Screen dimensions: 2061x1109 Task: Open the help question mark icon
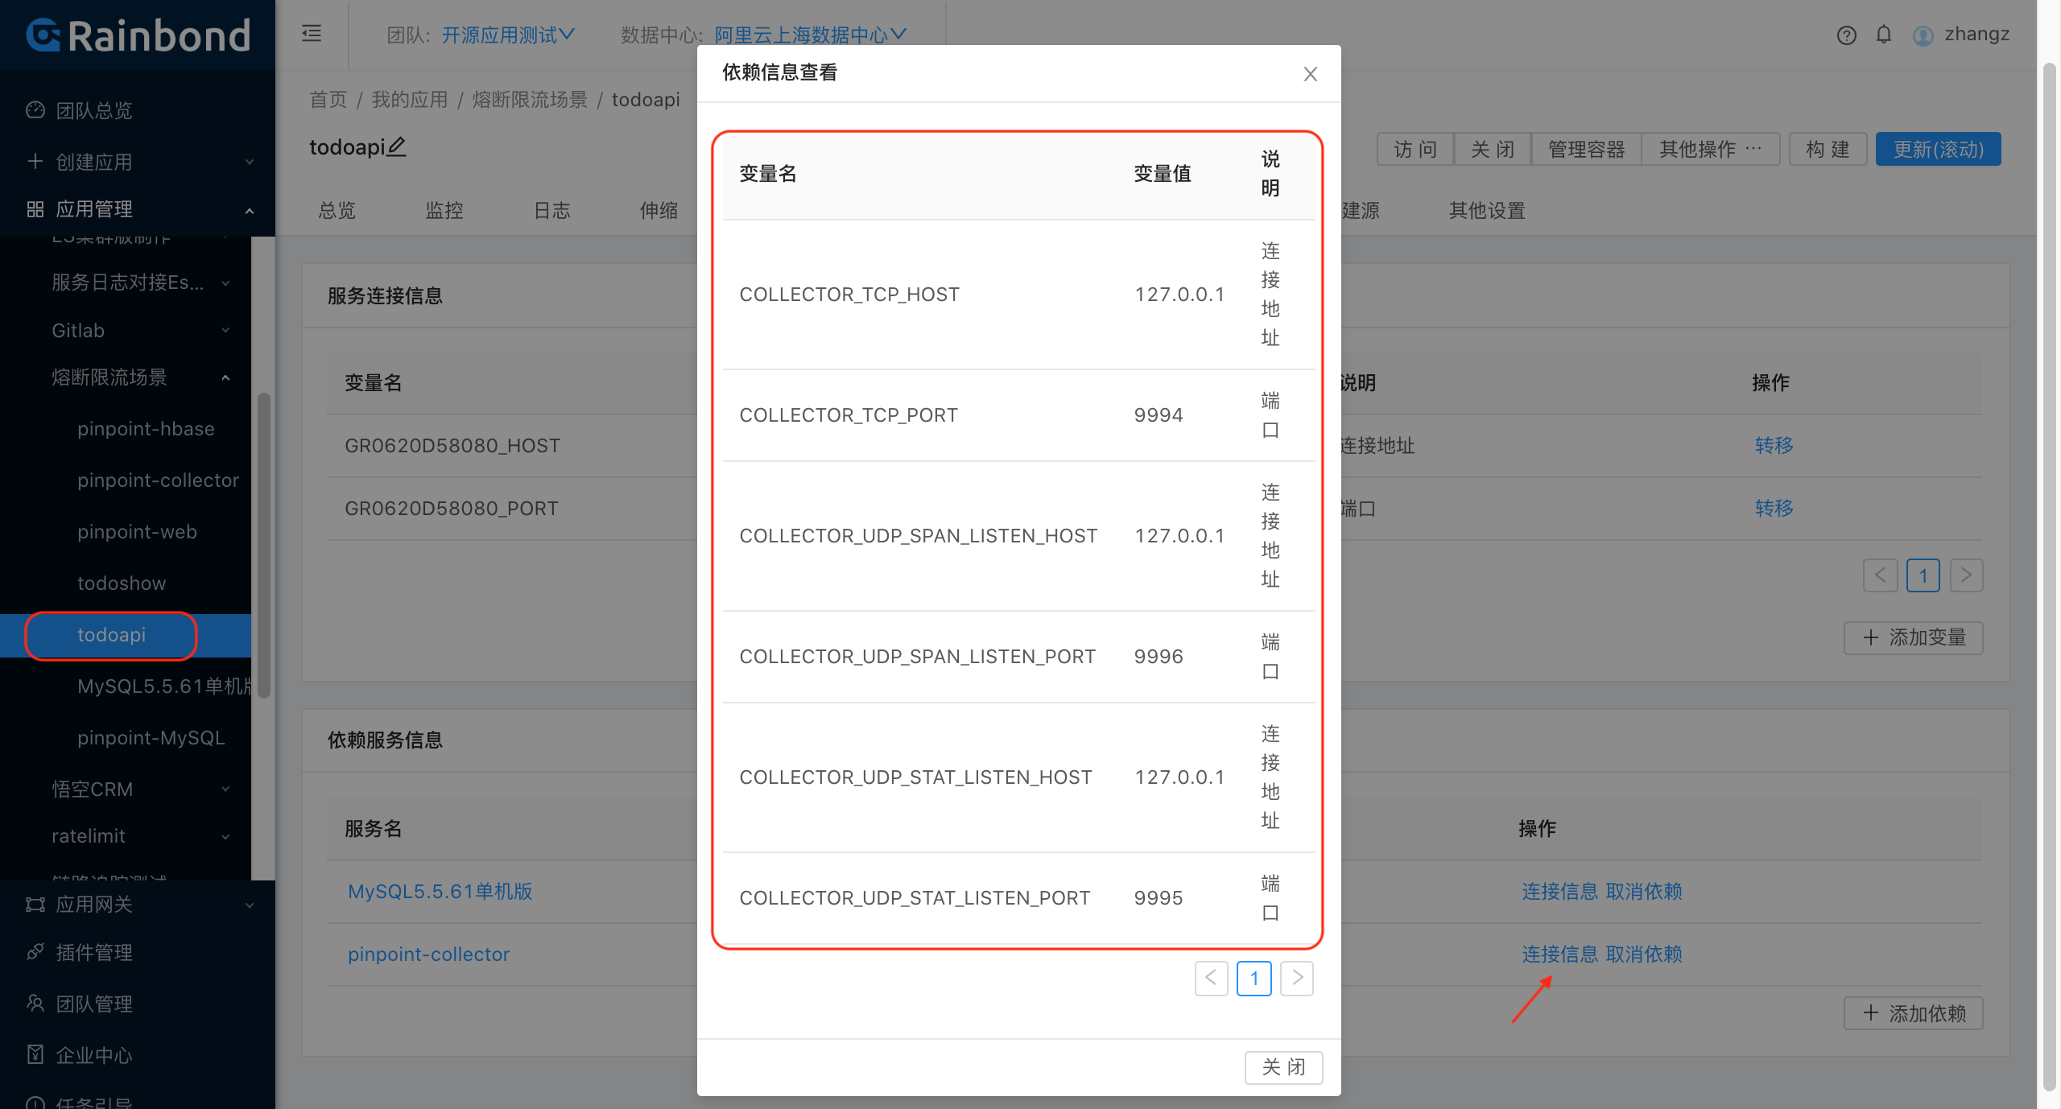1846,35
